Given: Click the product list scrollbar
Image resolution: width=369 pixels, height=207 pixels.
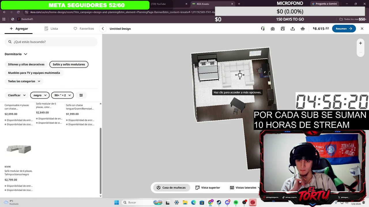Looking at the screenshot, I should tap(100, 160).
